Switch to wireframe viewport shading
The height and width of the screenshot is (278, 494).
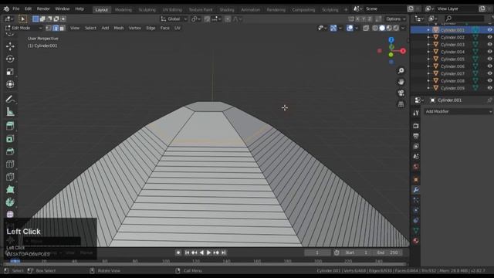point(375,28)
